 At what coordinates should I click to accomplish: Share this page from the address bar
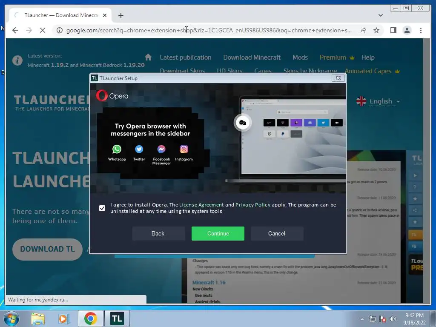[363, 30]
